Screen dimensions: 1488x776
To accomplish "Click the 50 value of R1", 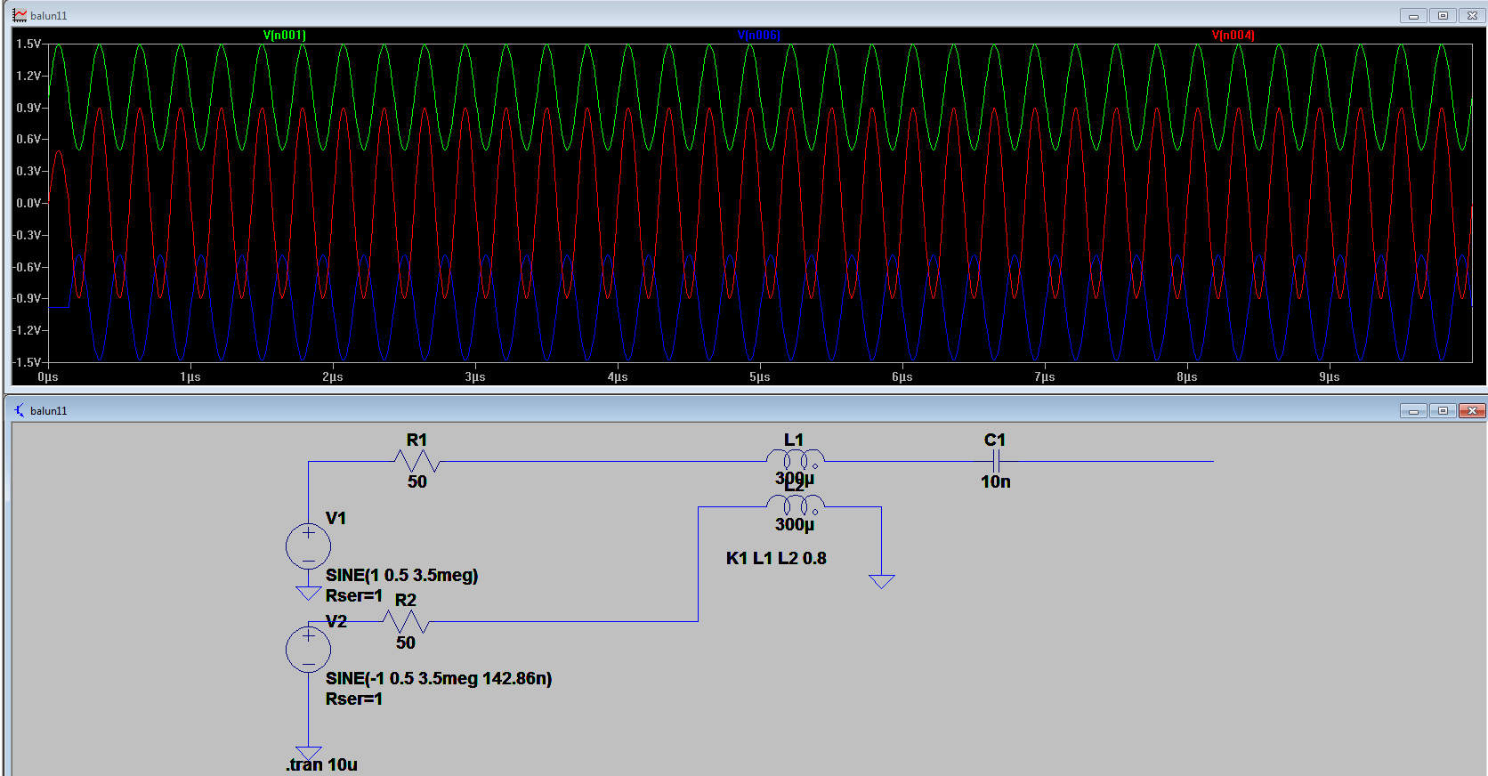I will [417, 481].
